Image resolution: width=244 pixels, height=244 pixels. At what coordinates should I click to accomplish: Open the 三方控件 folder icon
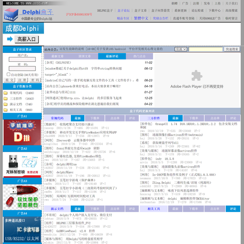6,99
